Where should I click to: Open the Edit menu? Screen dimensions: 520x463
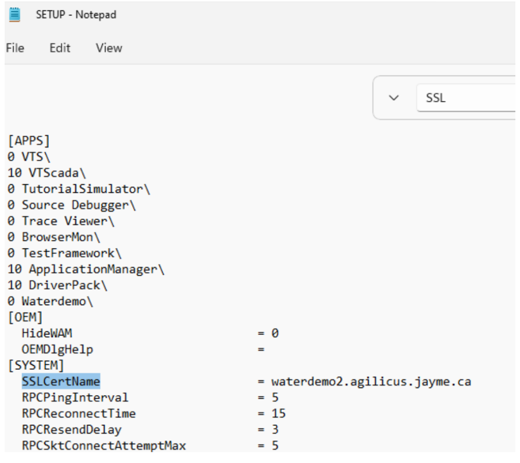[60, 48]
